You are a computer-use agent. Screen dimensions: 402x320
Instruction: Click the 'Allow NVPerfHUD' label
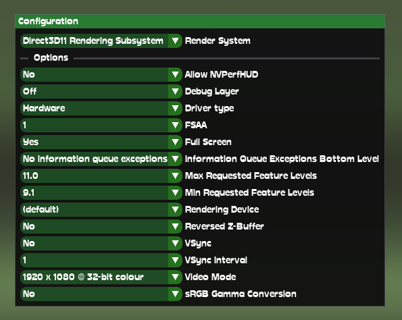click(222, 74)
